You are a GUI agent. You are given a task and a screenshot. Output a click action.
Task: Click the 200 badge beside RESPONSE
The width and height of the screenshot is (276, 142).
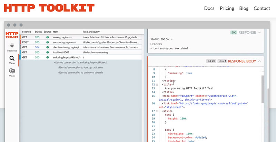pos(234,32)
